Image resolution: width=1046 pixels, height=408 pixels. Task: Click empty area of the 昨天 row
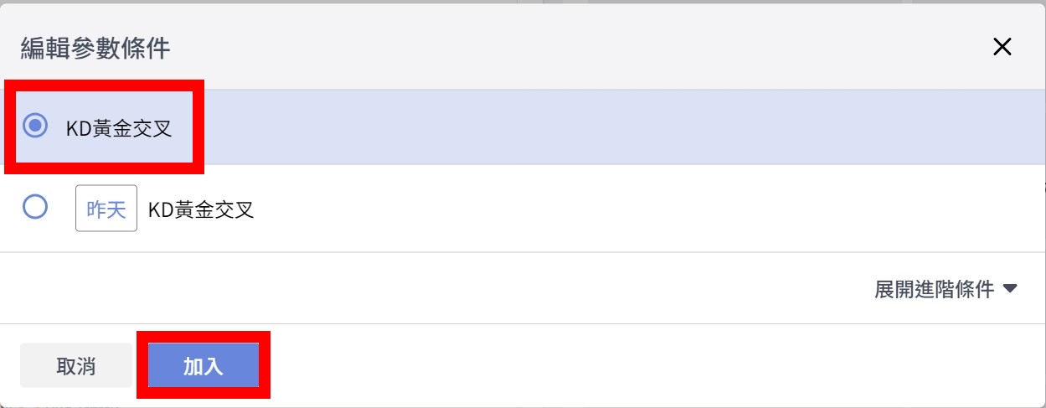pyautogui.click(x=586, y=209)
